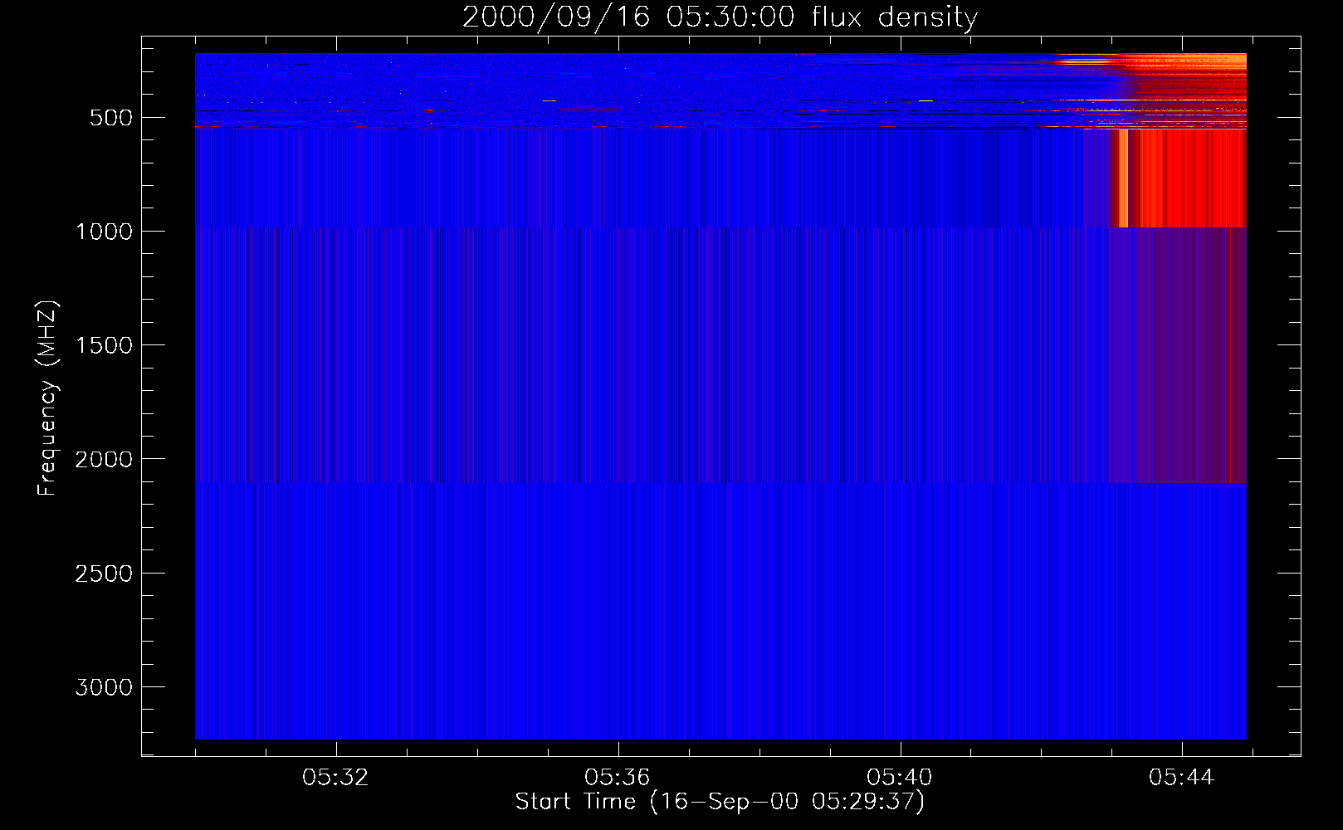1343x830 pixels.
Task: Click the 1500 frequency tick label
Action: 104,345
